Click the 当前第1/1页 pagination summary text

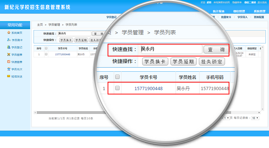point(57,118)
